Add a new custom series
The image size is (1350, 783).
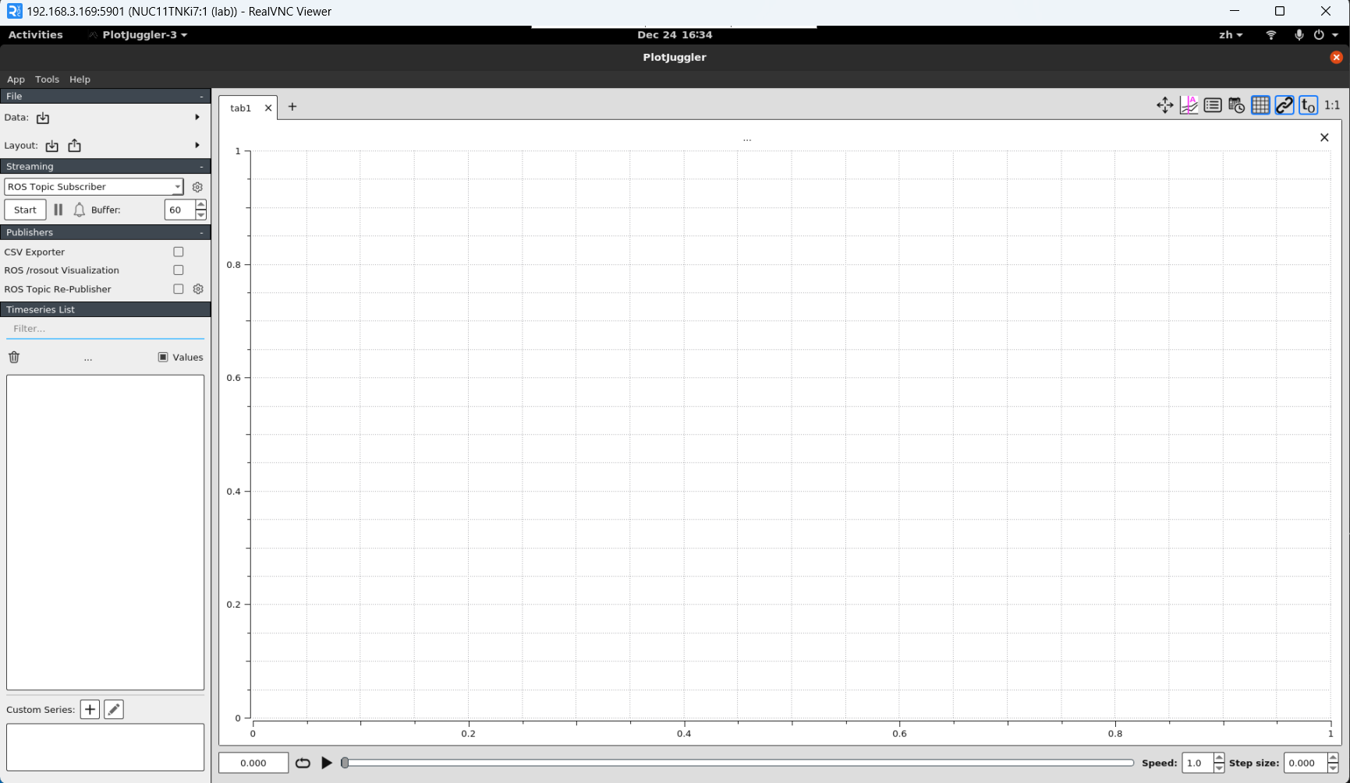[x=90, y=709]
